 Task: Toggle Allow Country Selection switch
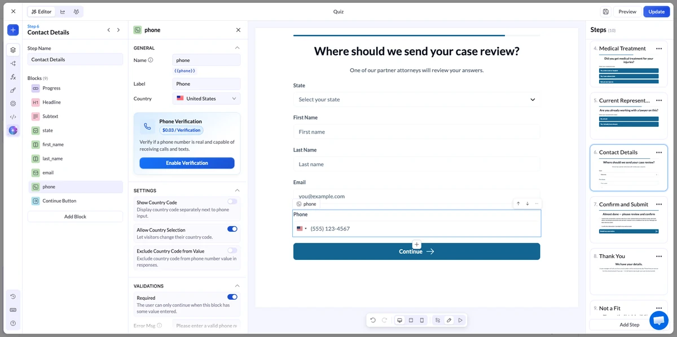[232, 229]
